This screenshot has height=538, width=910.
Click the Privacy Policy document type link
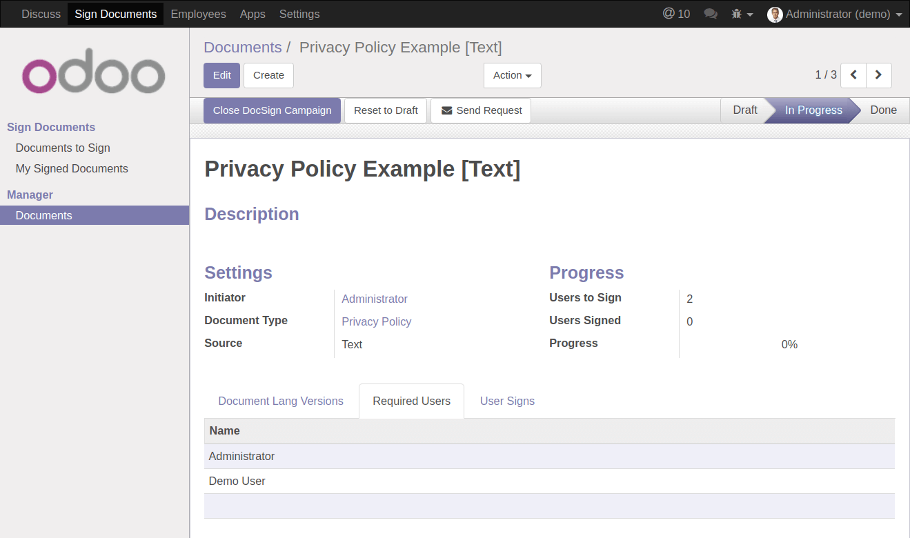tap(376, 321)
